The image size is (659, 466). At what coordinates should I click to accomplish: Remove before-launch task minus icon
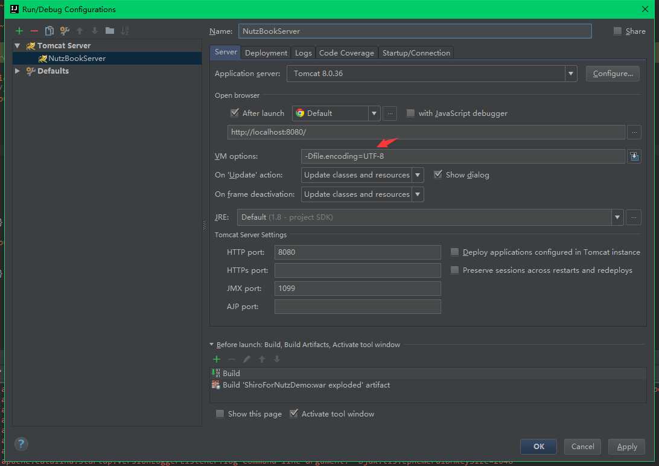[232, 359]
